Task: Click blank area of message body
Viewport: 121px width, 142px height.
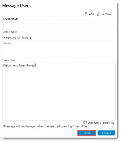Action: (x=59, y=93)
